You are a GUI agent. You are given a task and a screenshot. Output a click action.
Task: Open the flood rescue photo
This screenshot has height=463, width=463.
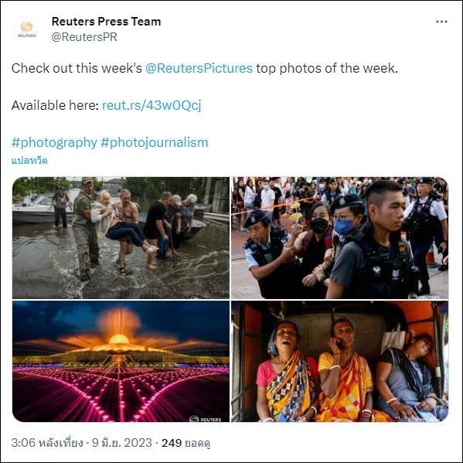pos(121,238)
